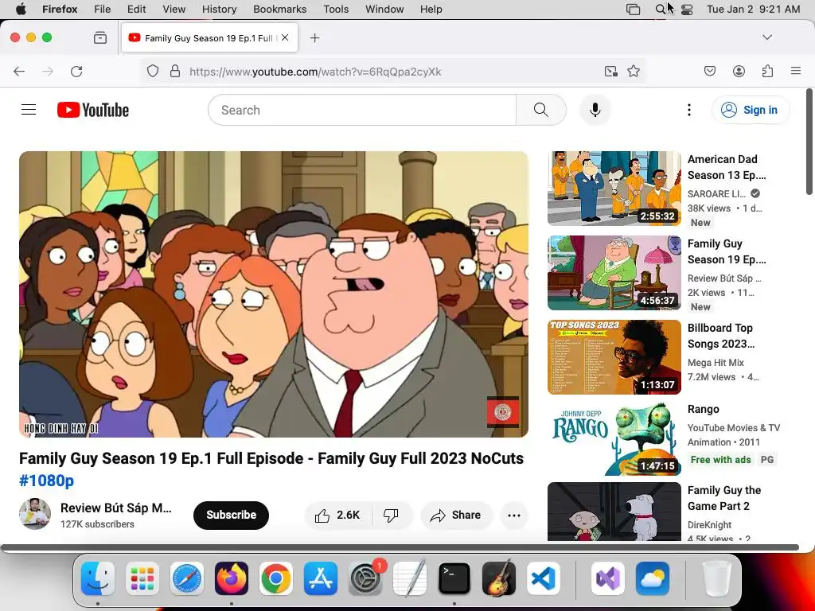Open the #1080p hashtag link
This screenshot has height=611, width=815.
click(46, 481)
